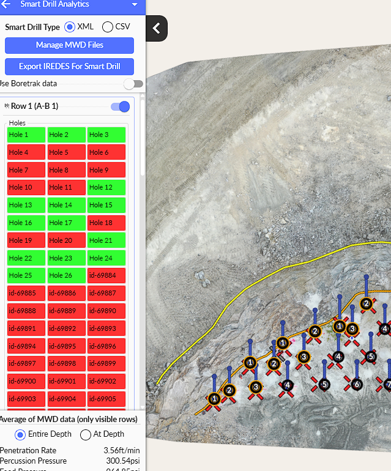
Task: Go back using the header arrow
Action: pyautogui.click(x=6, y=4)
